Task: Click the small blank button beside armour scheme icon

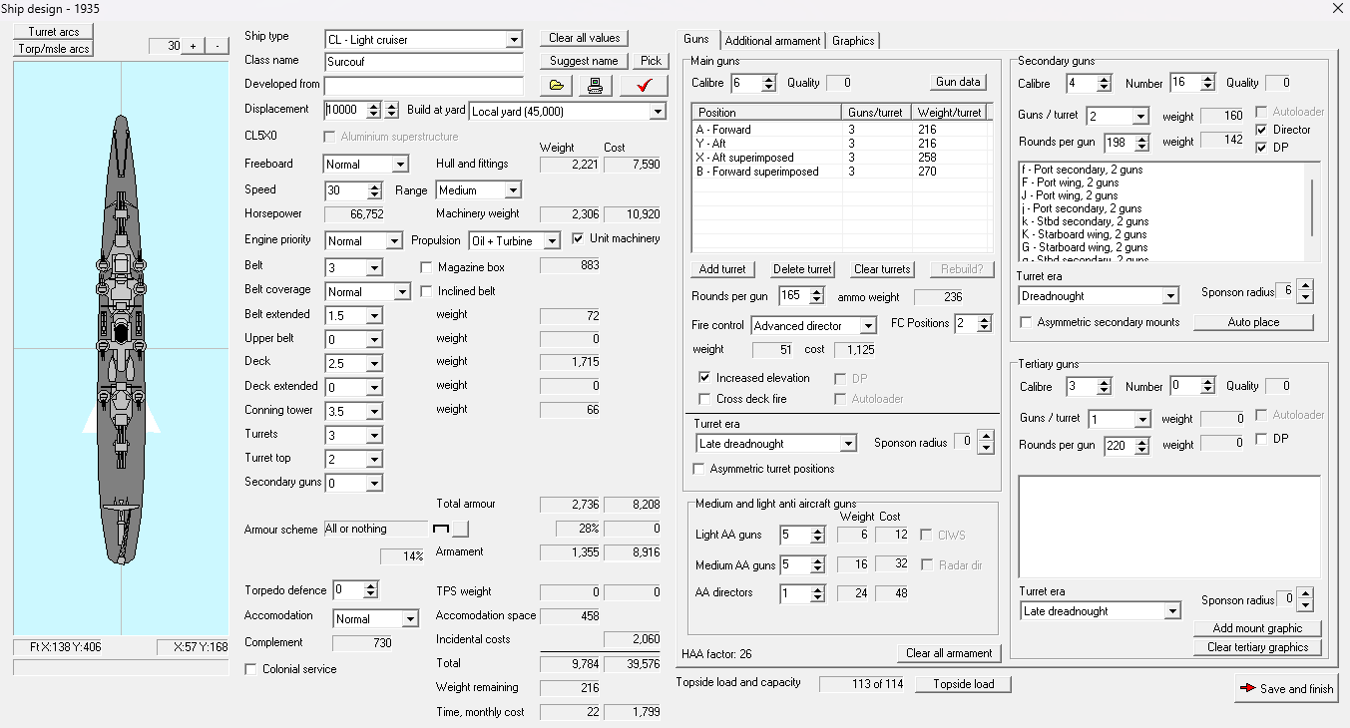Action: point(460,529)
